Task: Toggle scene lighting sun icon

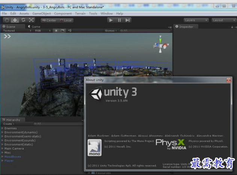Action: click(x=56, y=31)
